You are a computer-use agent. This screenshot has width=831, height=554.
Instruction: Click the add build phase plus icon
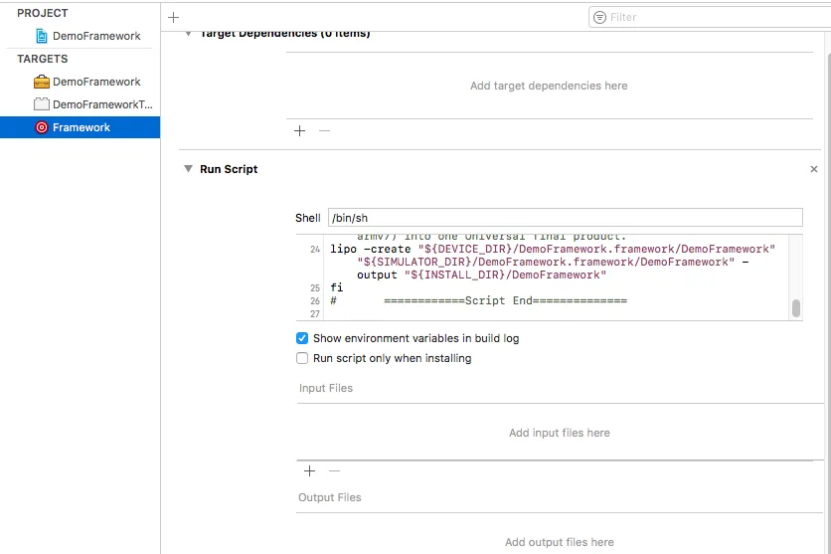coord(174,17)
